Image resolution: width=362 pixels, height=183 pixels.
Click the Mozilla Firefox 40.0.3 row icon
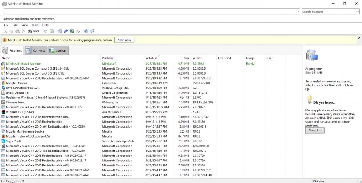click(x=3, y=136)
